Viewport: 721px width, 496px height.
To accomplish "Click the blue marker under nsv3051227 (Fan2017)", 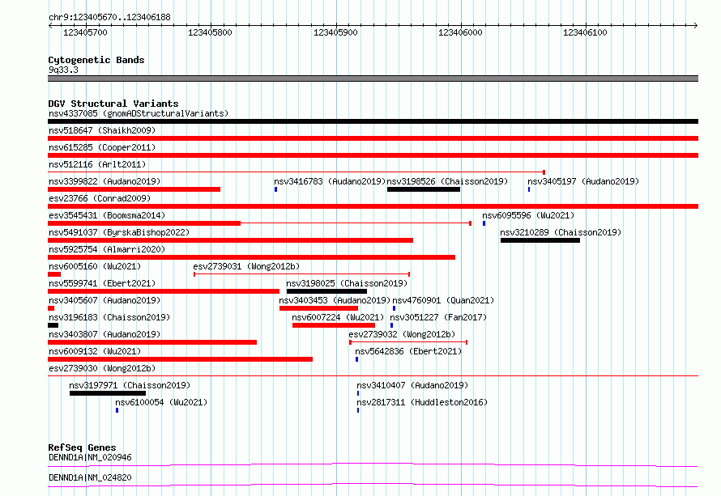I will click(392, 325).
